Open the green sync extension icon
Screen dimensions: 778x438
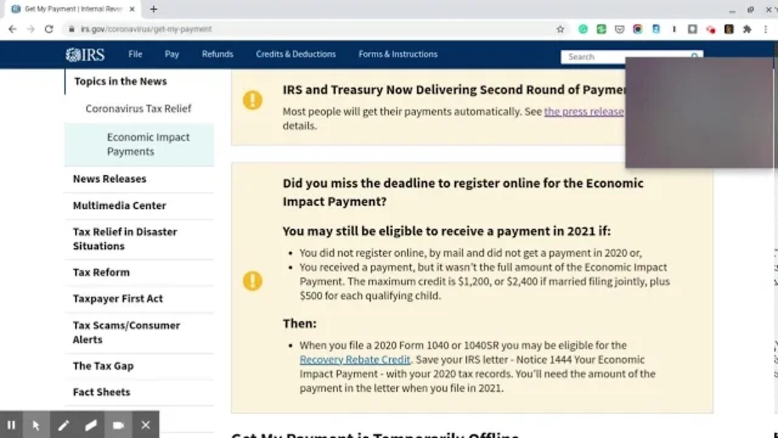coord(601,29)
